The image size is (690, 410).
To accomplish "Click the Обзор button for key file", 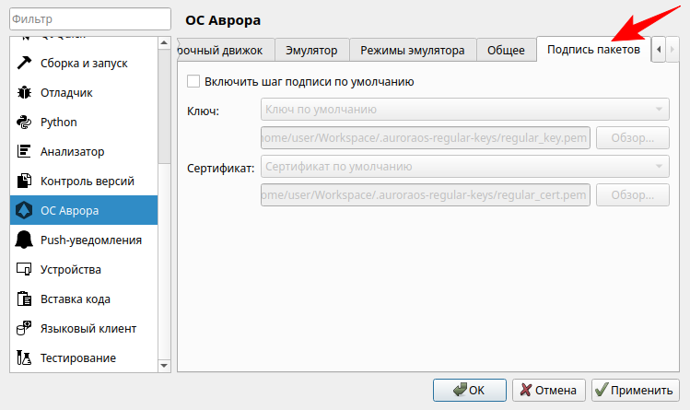I will pyautogui.click(x=632, y=137).
